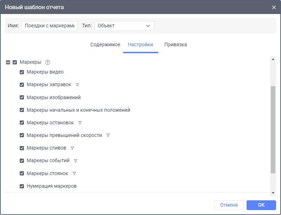Uncheck Маркеры видео checkbox
The image size is (281, 215).
[x=22, y=72]
